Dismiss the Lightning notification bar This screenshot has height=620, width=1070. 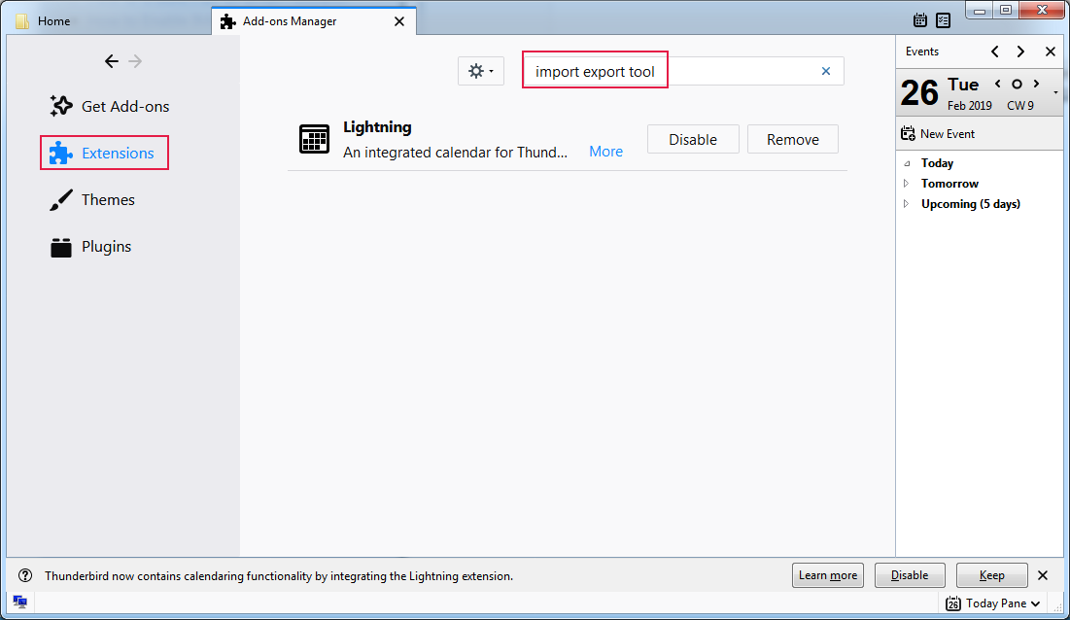click(x=1043, y=575)
